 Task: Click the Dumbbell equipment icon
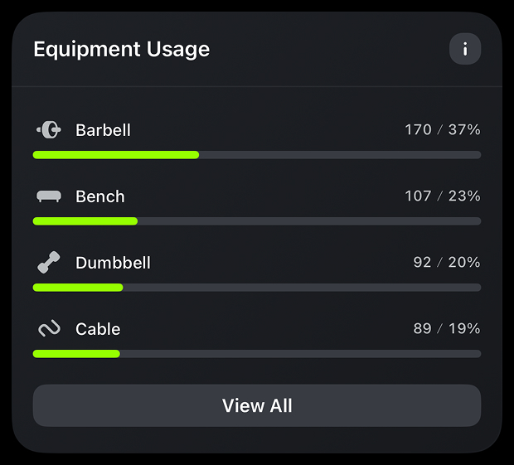[x=49, y=263]
